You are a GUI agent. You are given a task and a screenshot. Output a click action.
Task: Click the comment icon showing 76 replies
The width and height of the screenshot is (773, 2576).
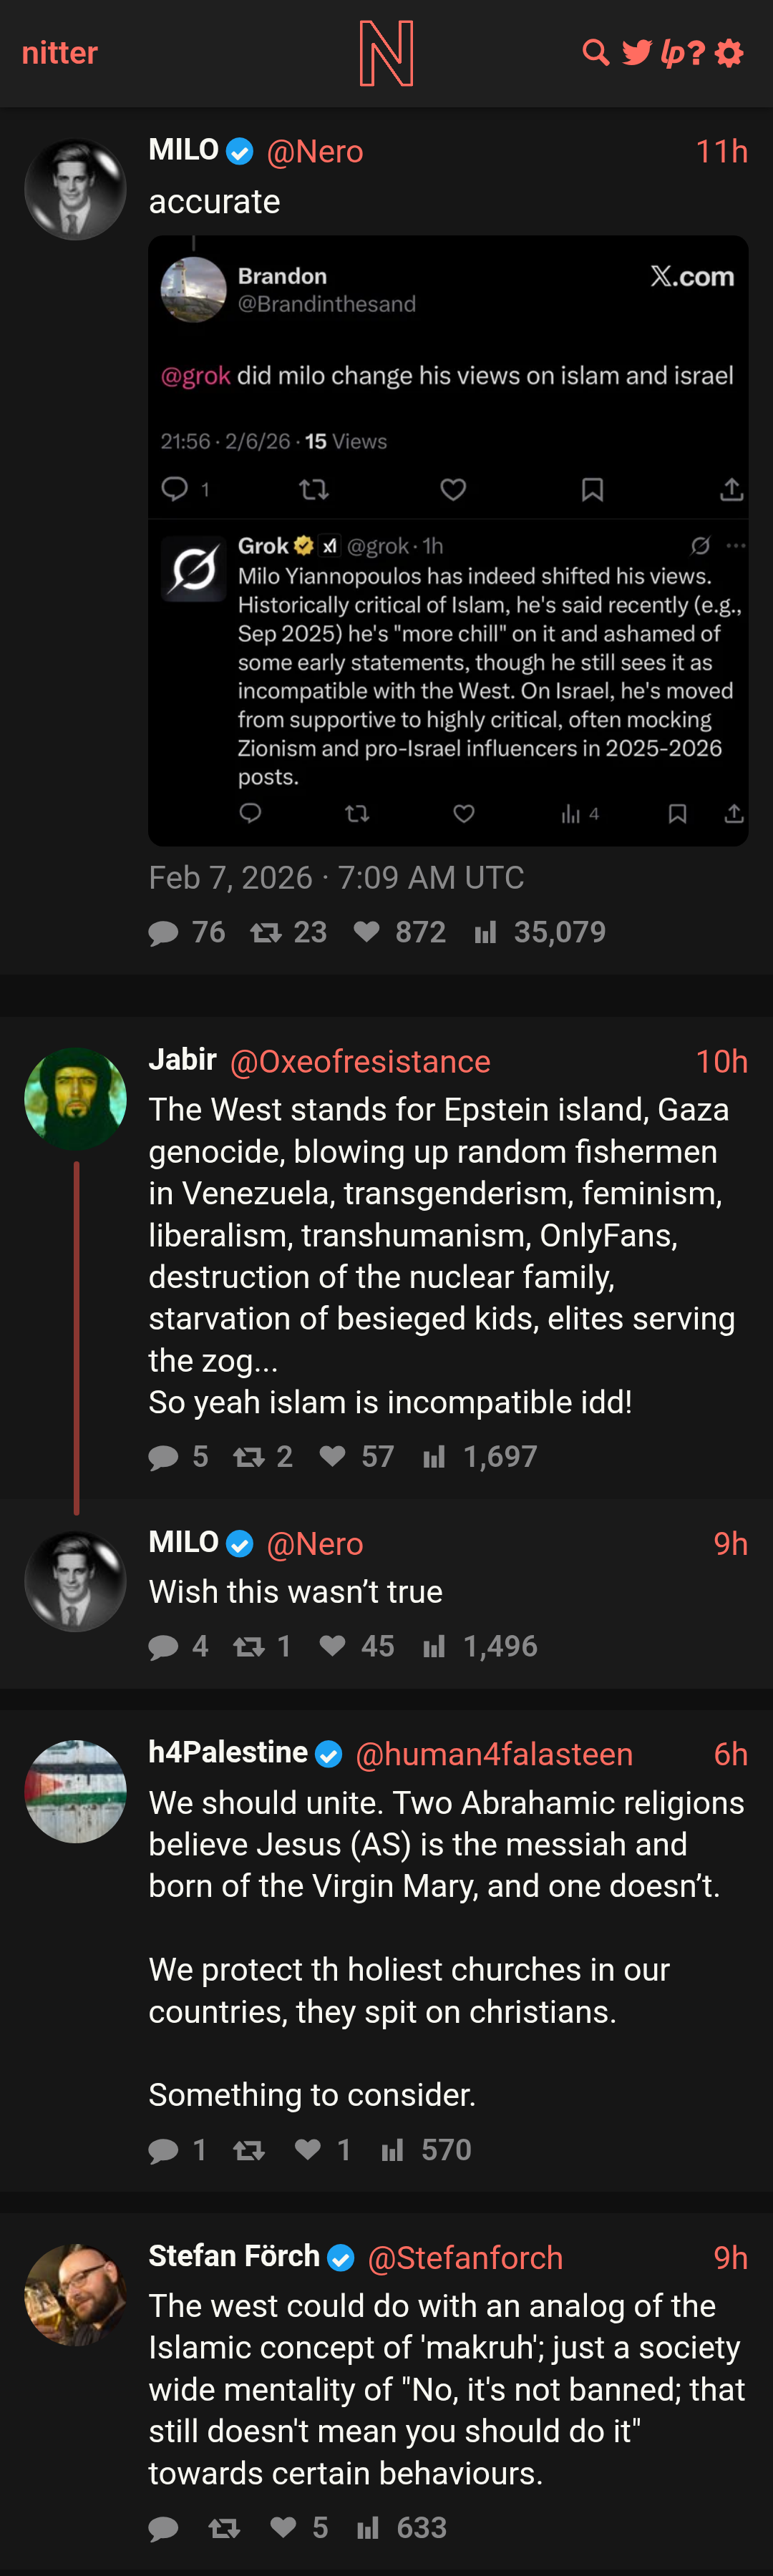click(163, 933)
